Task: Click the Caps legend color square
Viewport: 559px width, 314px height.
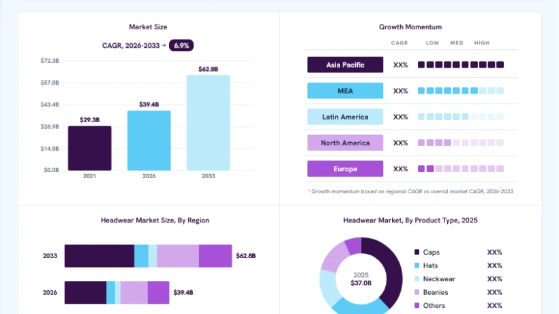Action: tap(417, 252)
